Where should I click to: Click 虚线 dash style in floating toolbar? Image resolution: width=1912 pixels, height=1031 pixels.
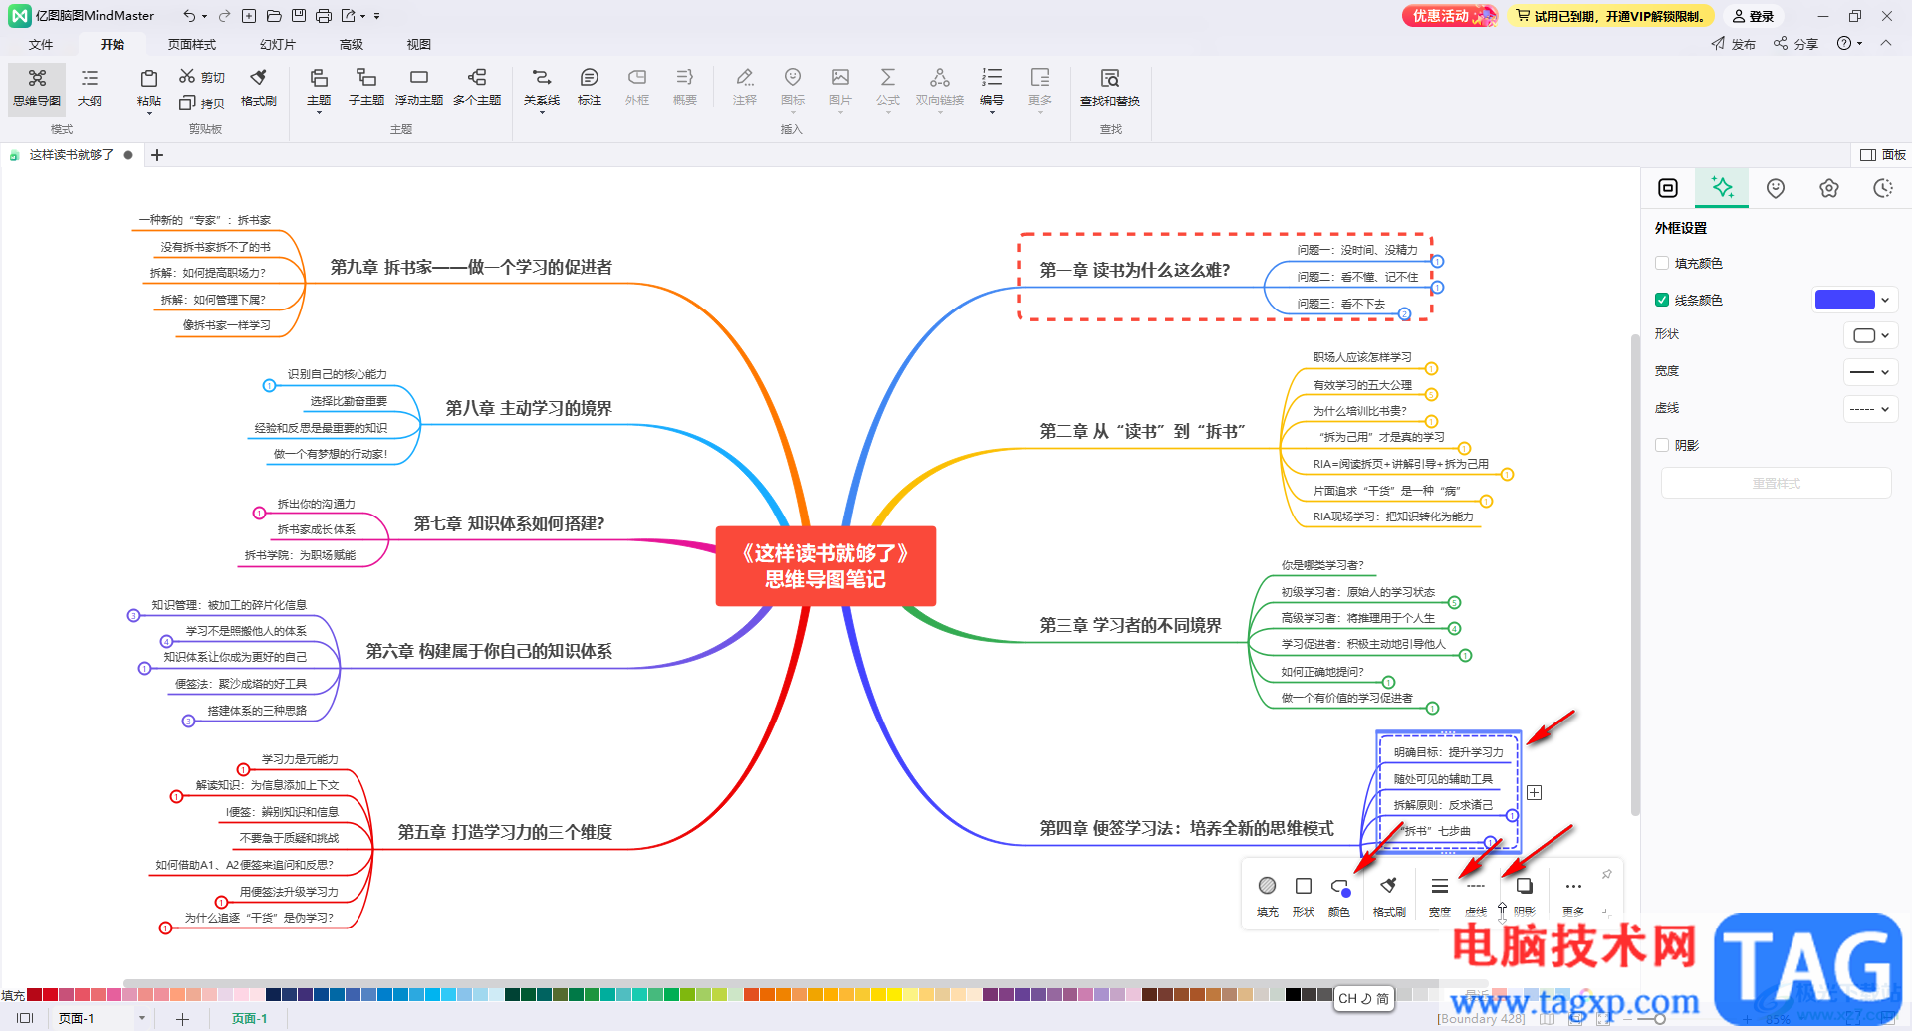coord(1476,896)
